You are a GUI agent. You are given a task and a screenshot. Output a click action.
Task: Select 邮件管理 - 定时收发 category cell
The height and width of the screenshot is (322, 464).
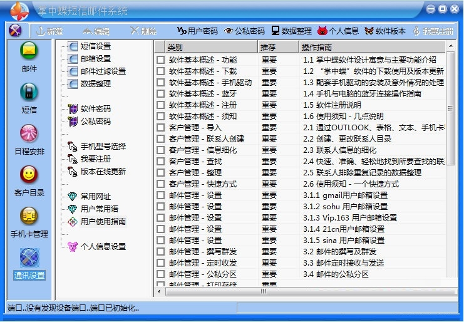[x=203, y=263]
